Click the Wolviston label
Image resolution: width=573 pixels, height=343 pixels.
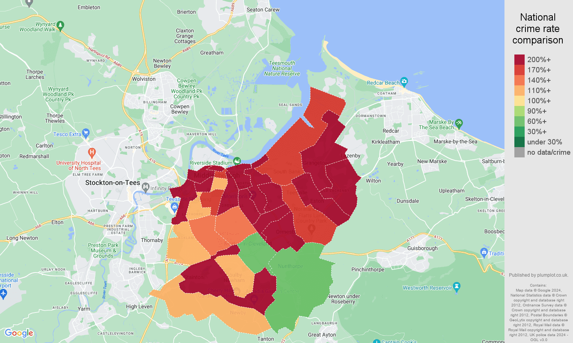click(x=144, y=79)
